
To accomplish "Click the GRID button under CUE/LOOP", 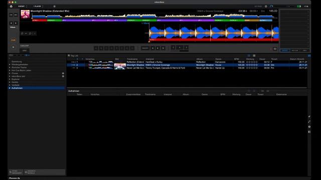I will click(x=25, y=50).
